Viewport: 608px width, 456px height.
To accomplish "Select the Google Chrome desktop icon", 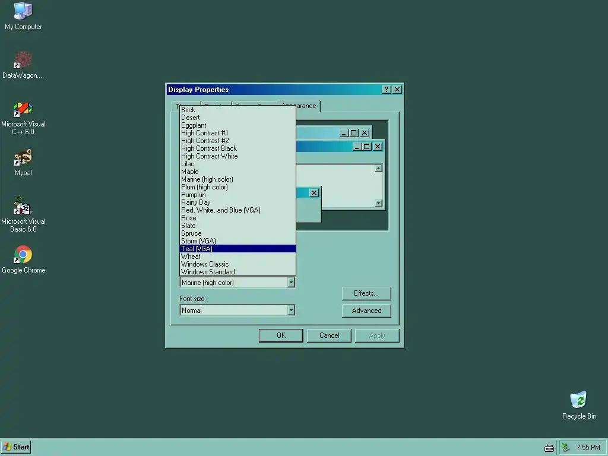I will [x=23, y=259].
